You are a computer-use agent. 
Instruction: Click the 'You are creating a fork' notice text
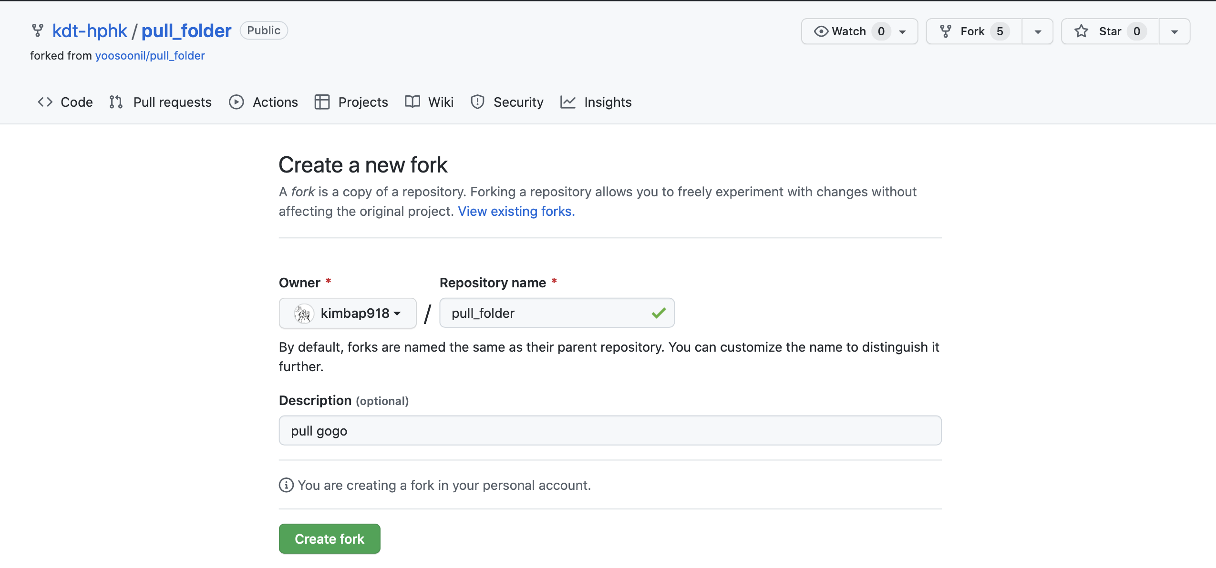point(444,485)
